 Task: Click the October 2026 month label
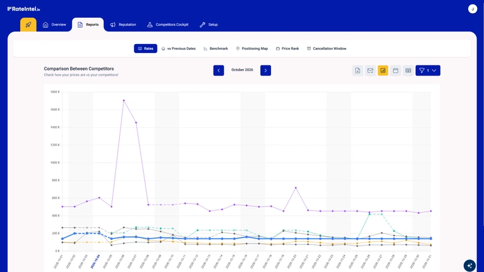pos(242,70)
